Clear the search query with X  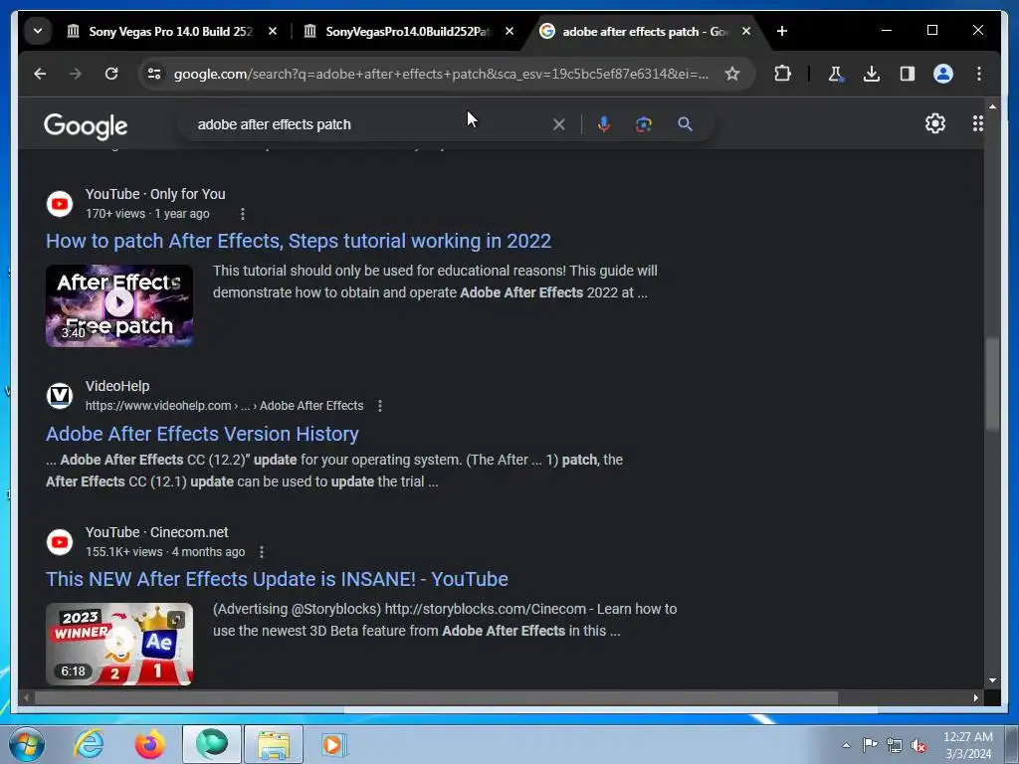pyautogui.click(x=559, y=124)
